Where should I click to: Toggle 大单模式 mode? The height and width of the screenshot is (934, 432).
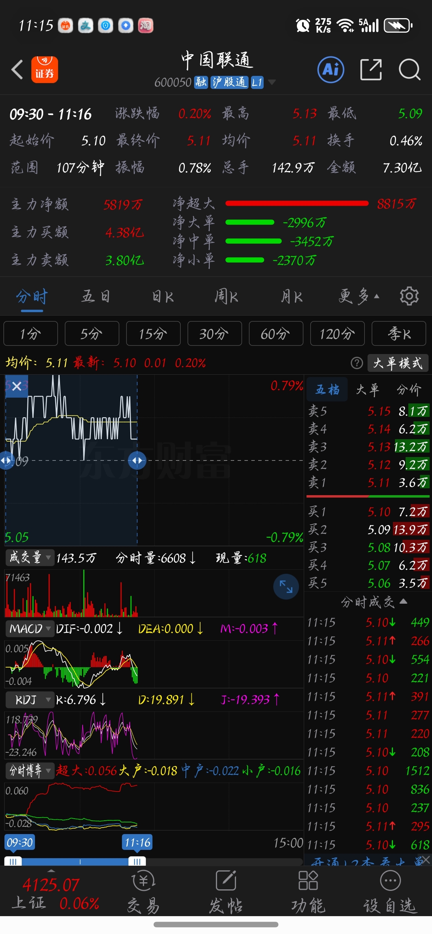click(x=398, y=363)
